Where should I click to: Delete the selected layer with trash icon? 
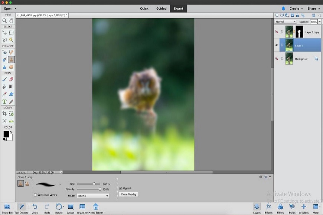[313, 16]
